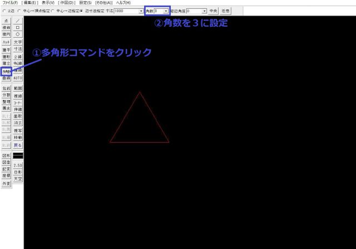Open the ファイル(F) menu
Screen dimensions: 356x249
point(10,3)
